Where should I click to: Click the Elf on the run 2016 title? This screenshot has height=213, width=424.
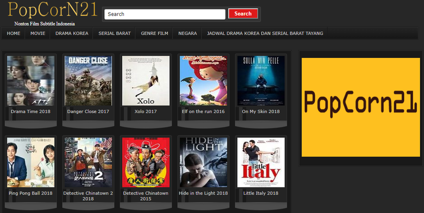point(203,112)
